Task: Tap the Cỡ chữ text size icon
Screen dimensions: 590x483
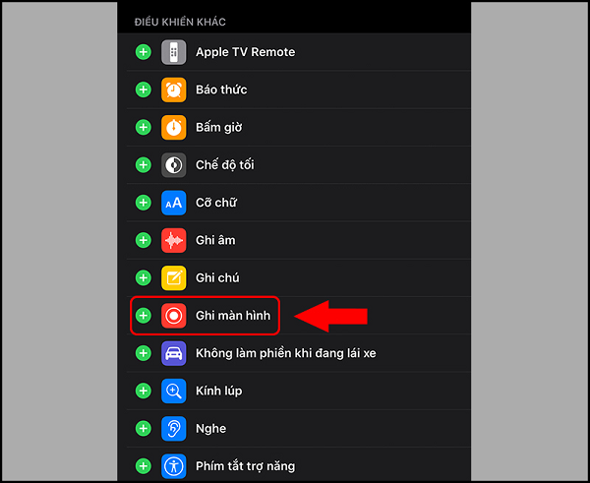Action: (x=173, y=203)
